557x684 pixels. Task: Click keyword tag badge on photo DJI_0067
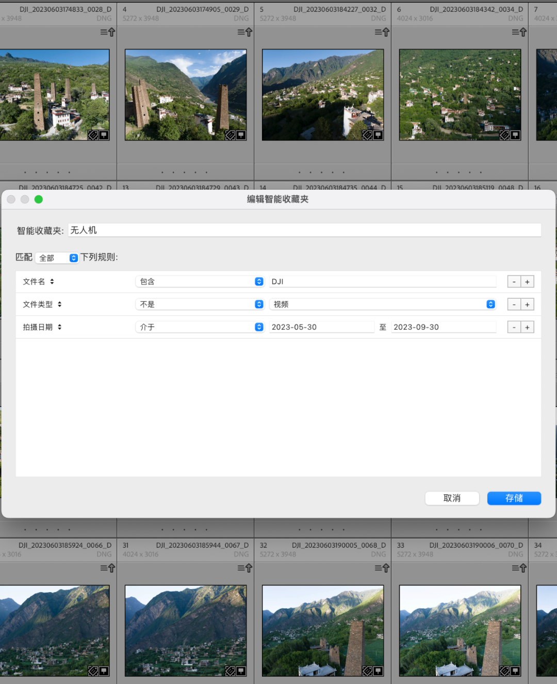click(x=230, y=671)
